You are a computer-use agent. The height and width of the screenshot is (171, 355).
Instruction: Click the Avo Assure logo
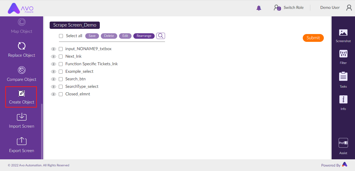(21, 8)
